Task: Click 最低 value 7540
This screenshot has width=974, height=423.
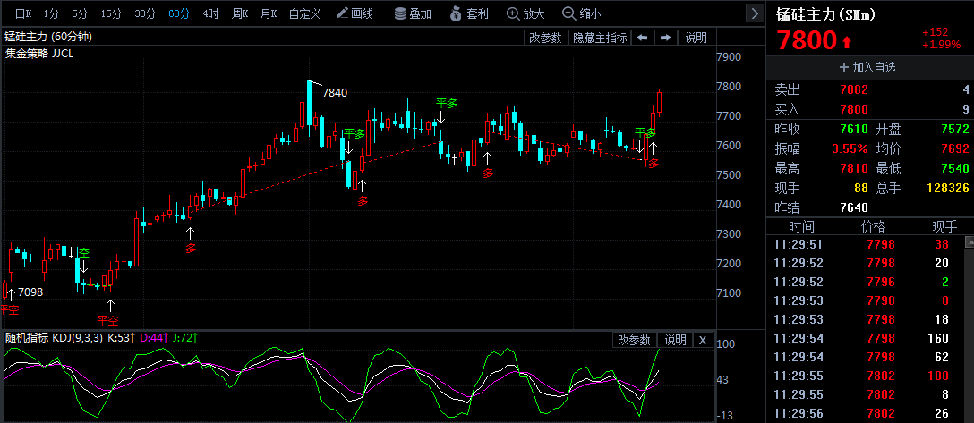Action: pos(954,168)
